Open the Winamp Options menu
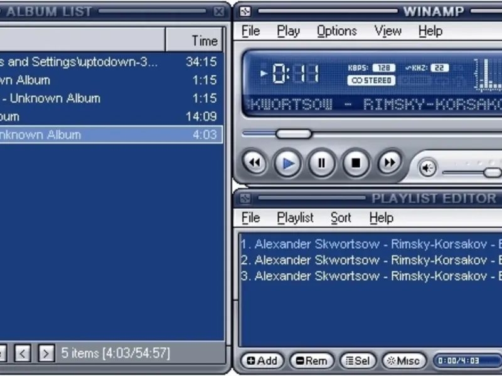Screen dimensions: 502x376 click(337, 31)
